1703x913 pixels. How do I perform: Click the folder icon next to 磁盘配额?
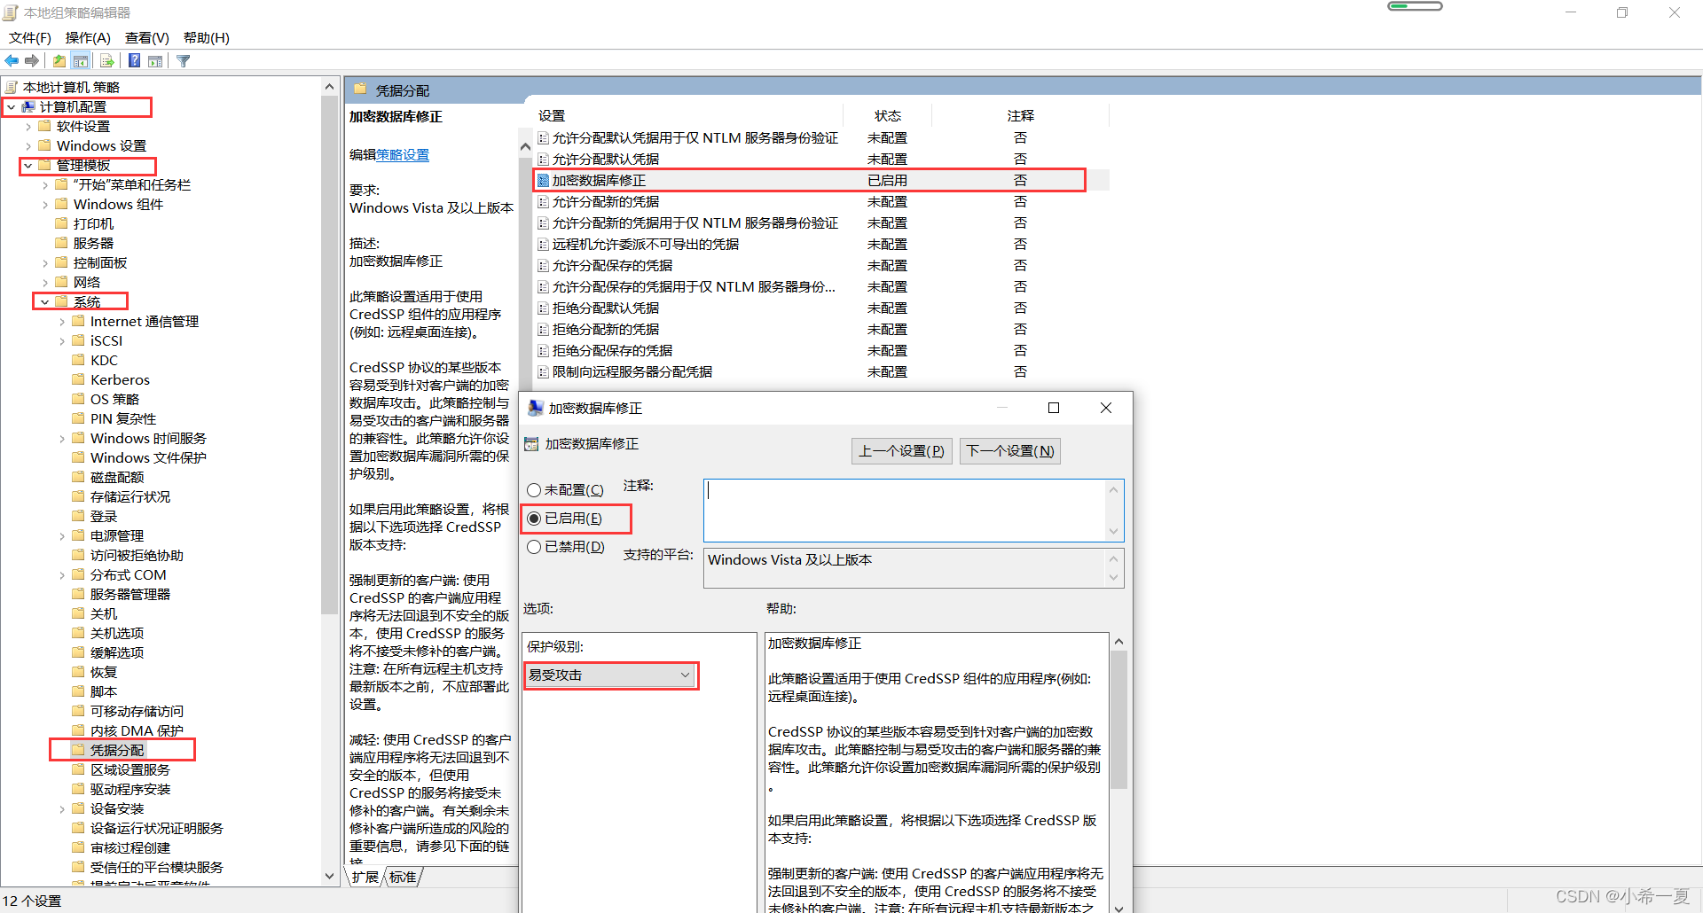click(78, 477)
